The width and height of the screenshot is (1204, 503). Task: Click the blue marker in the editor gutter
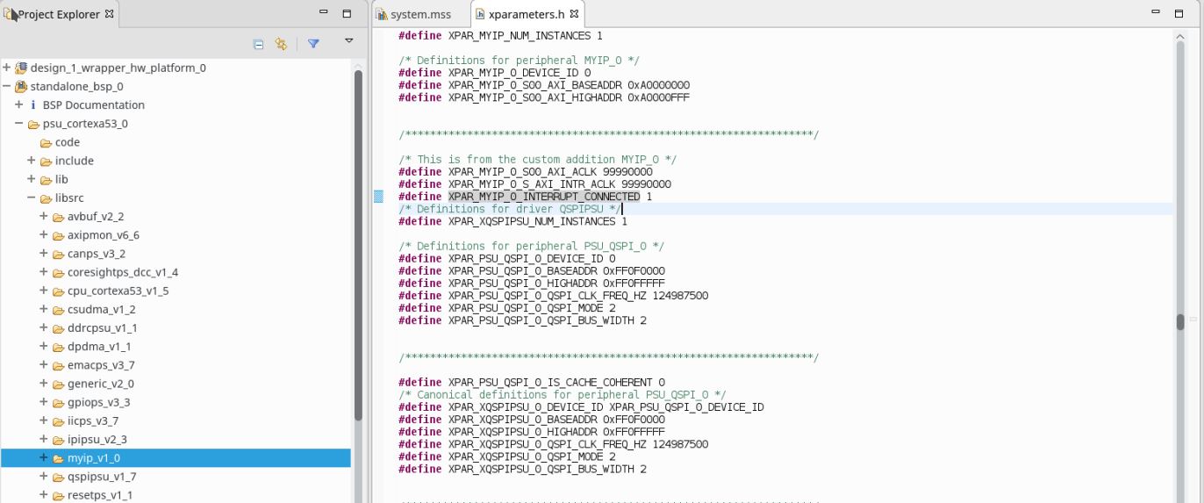(379, 197)
